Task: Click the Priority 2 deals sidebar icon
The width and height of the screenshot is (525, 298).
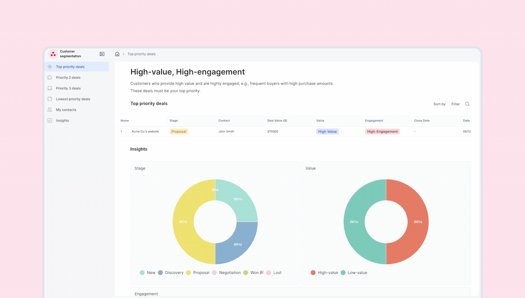Action: (50, 78)
